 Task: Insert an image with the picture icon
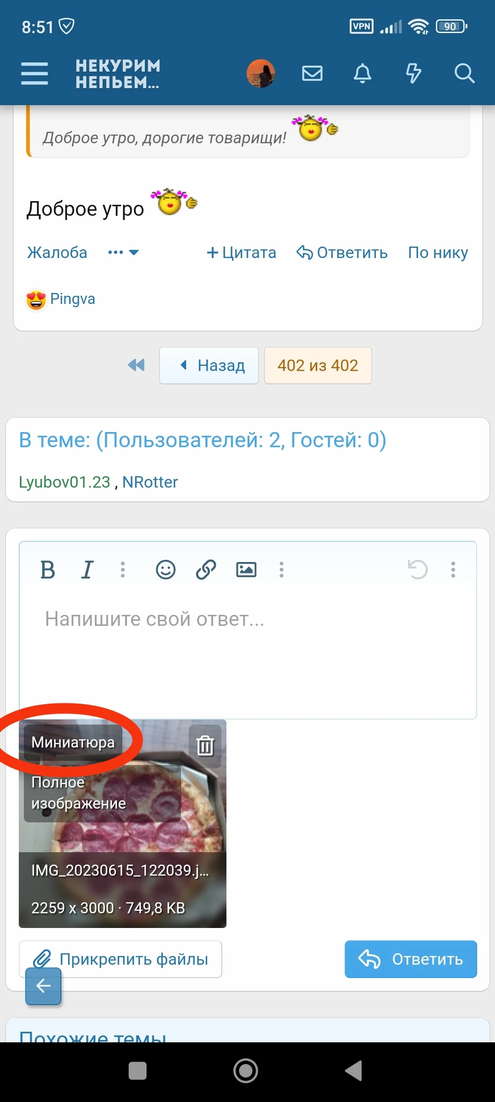(246, 570)
